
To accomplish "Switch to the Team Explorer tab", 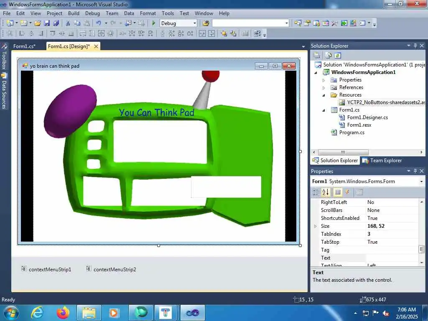I will point(382,160).
